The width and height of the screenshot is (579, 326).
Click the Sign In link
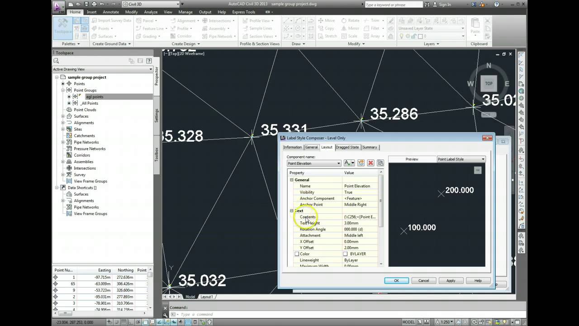tap(445, 5)
